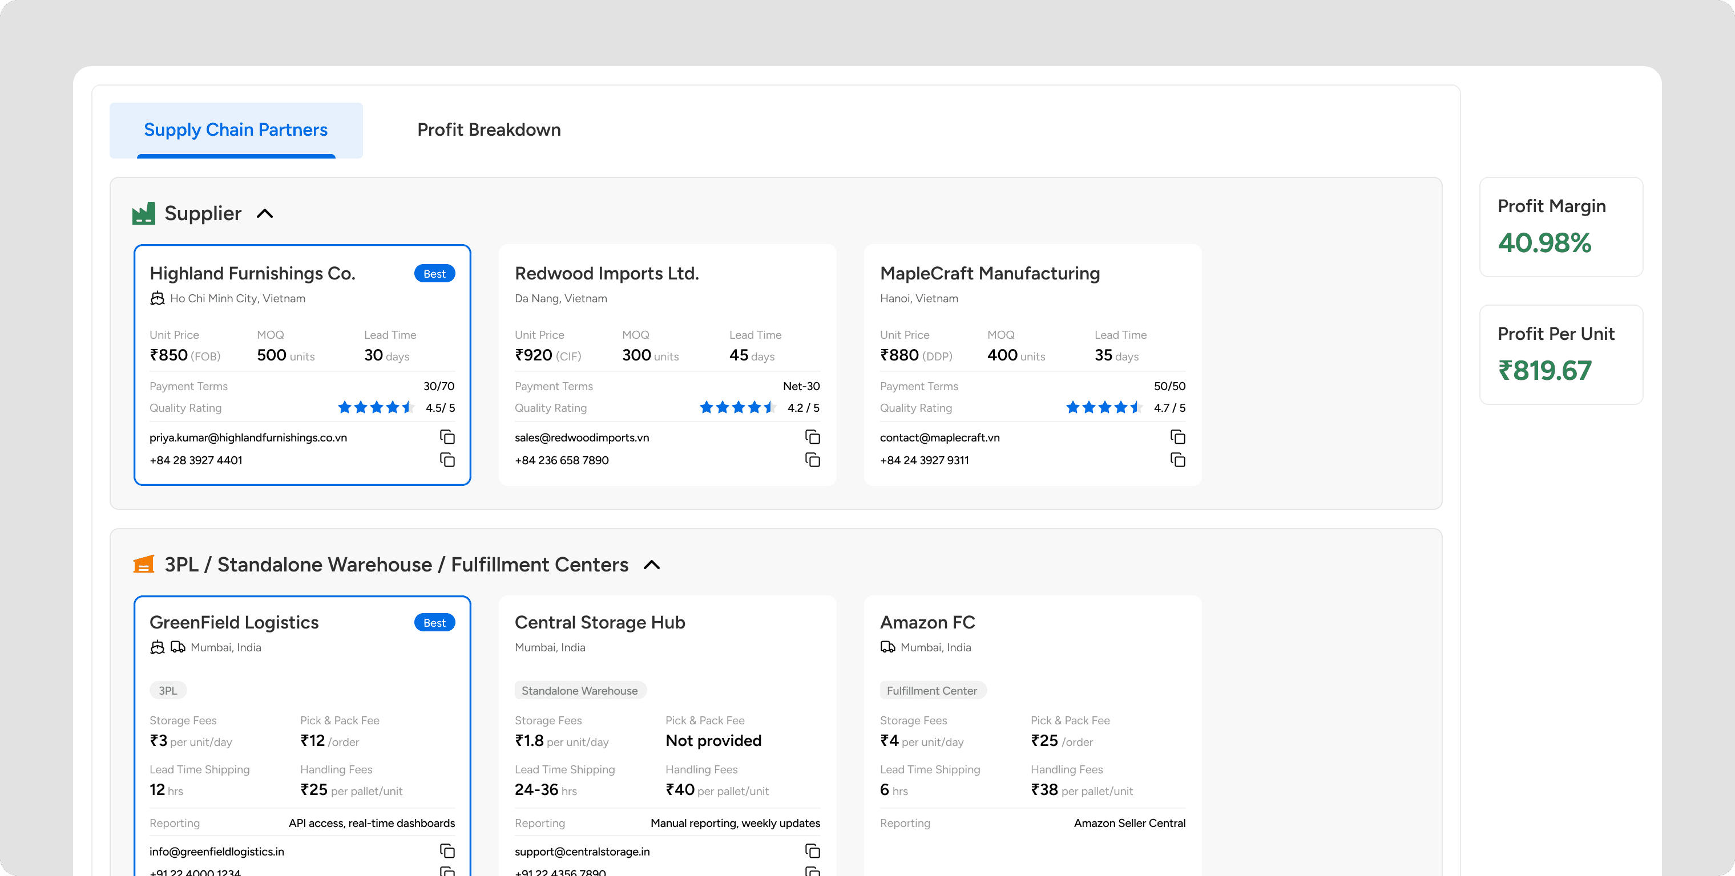Copy GreenField Logistics email address
Image resolution: width=1735 pixels, height=876 pixels.
[447, 851]
